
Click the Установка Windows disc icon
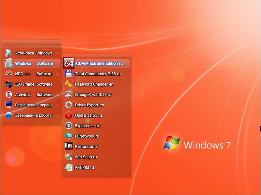tap(8, 53)
